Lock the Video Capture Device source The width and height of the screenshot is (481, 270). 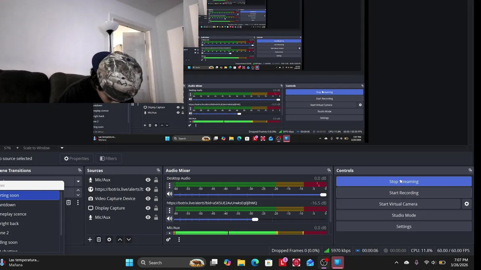point(156,199)
